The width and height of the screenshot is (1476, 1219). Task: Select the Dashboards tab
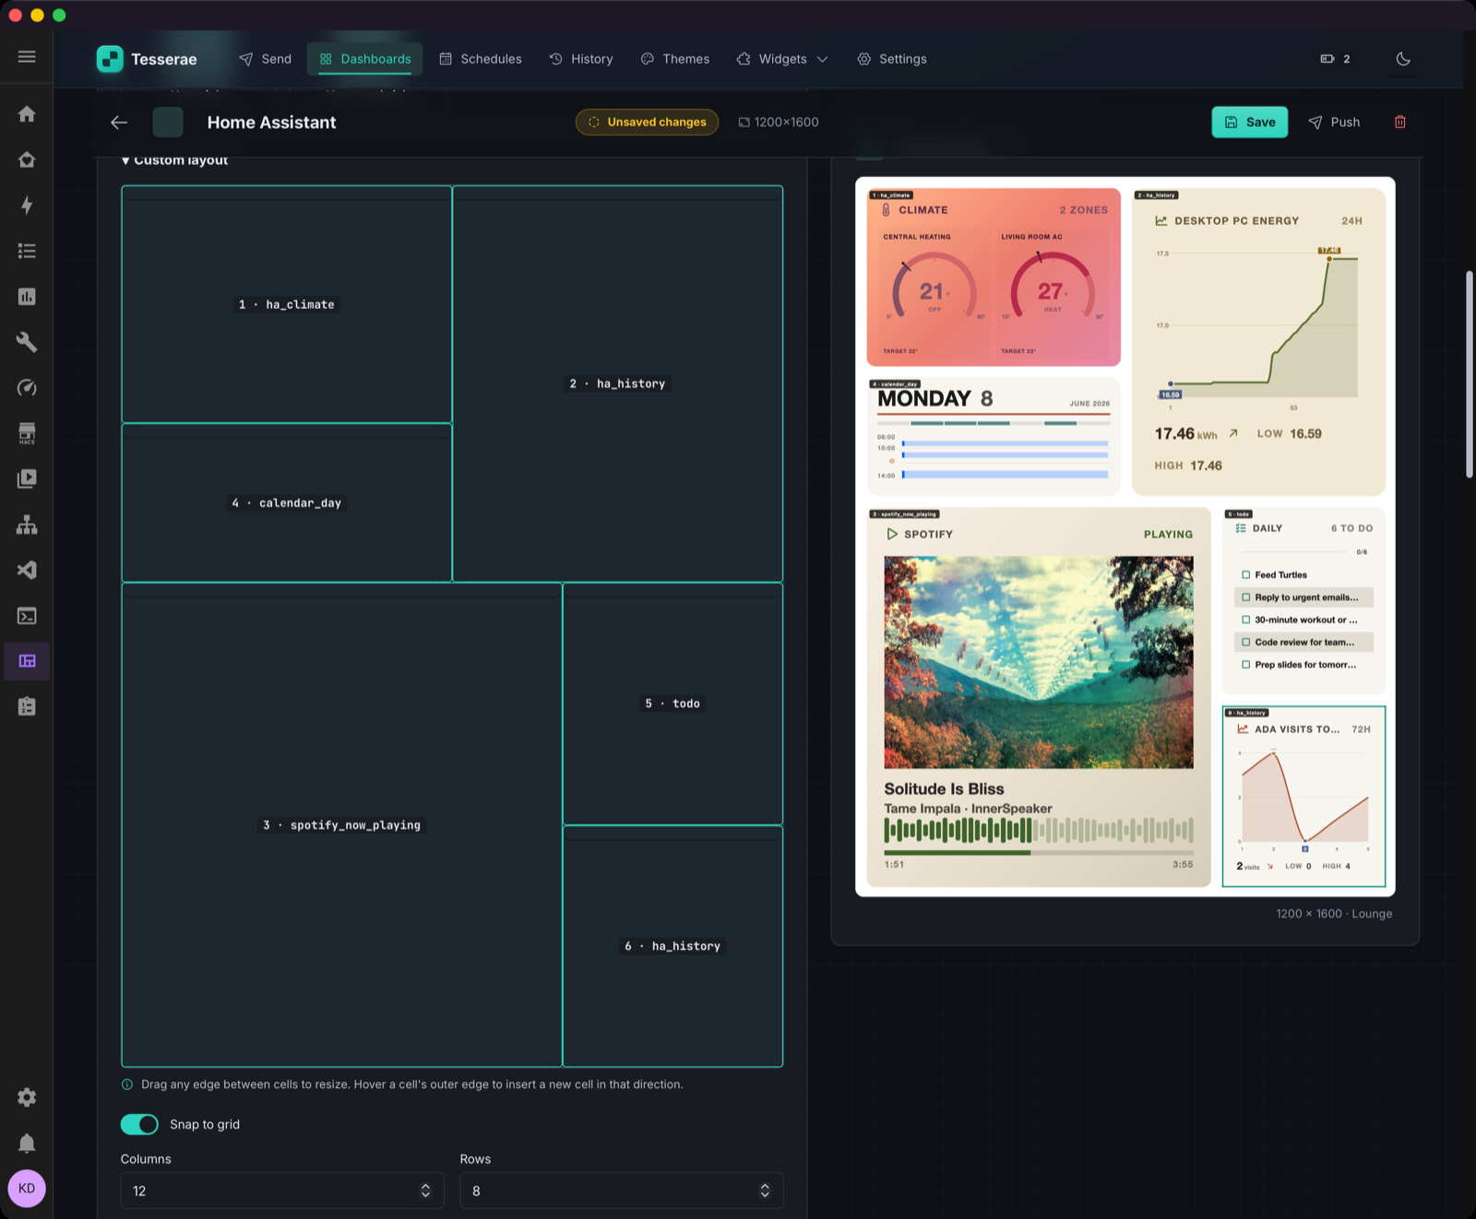(x=365, y=59)
